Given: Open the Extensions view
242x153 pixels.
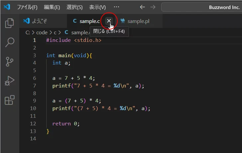Looking at the screenshot, I should coord(10,100).
